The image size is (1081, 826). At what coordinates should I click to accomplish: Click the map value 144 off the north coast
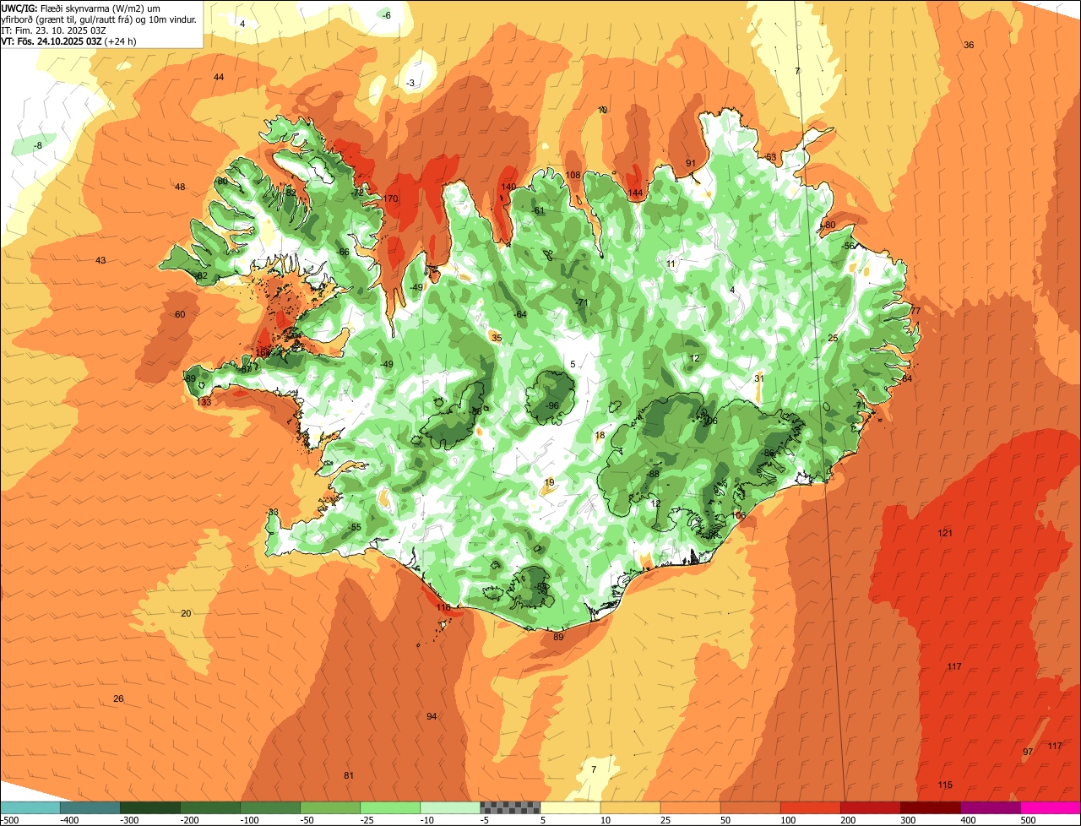coord(636,193)
